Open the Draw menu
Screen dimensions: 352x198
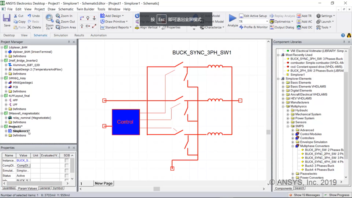tap(51, 9)
